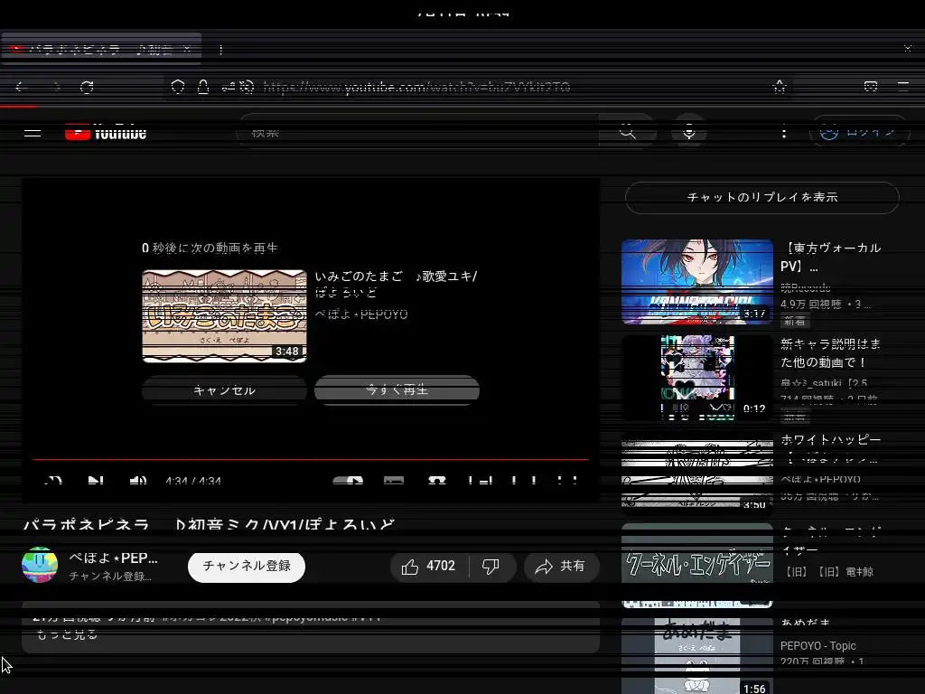Mute the video with speaker icon

tap(137, 481)
